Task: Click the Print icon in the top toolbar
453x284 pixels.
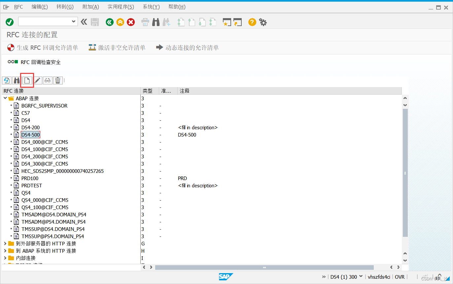Action: point(145,22)
